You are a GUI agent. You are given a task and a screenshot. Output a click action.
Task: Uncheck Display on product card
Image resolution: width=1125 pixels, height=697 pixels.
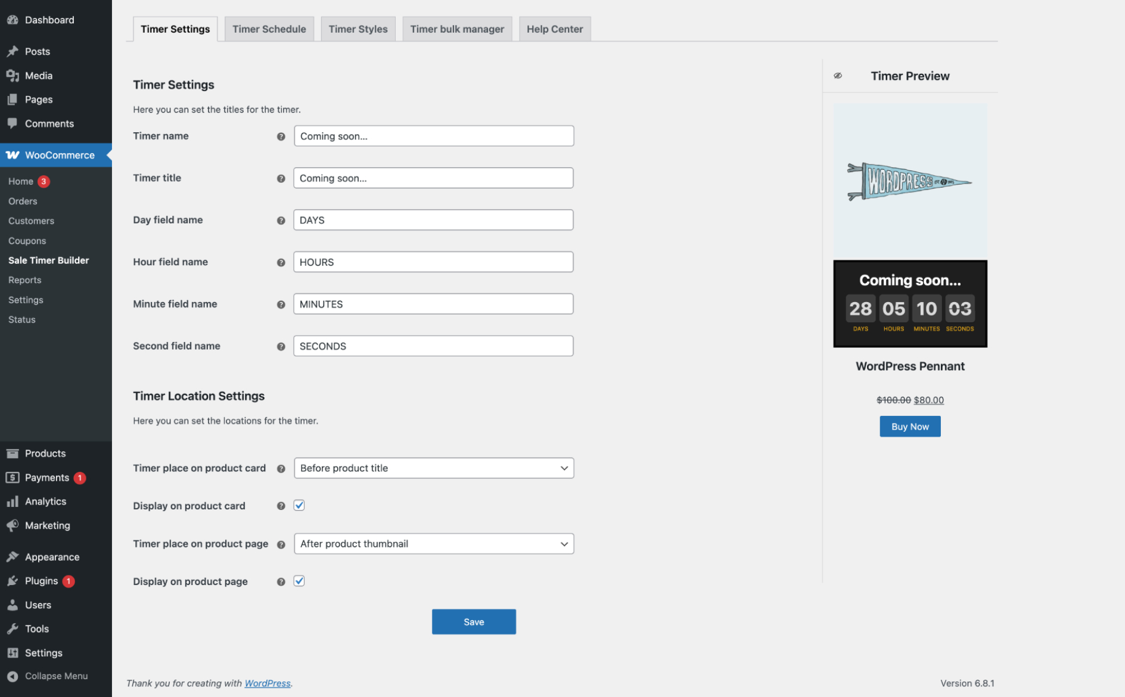(x=299, y=505)
